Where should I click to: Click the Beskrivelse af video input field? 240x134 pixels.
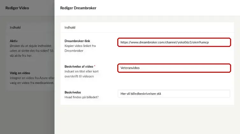click(174, 68)
